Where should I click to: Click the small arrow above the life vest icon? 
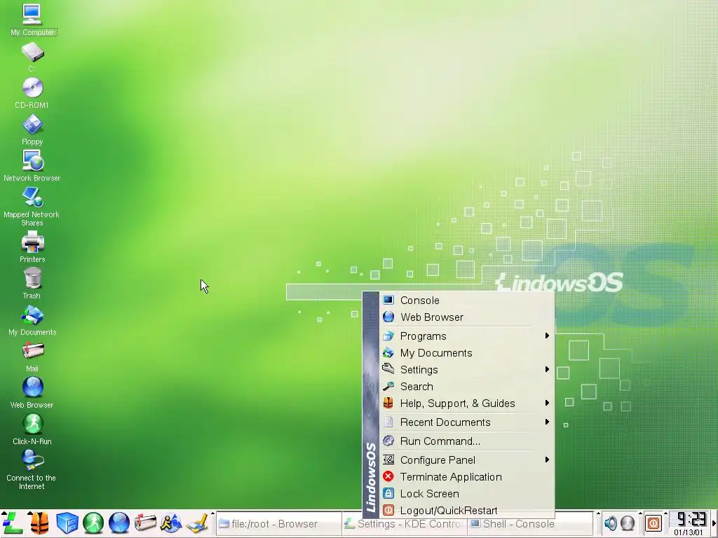(x=29, y=513)
